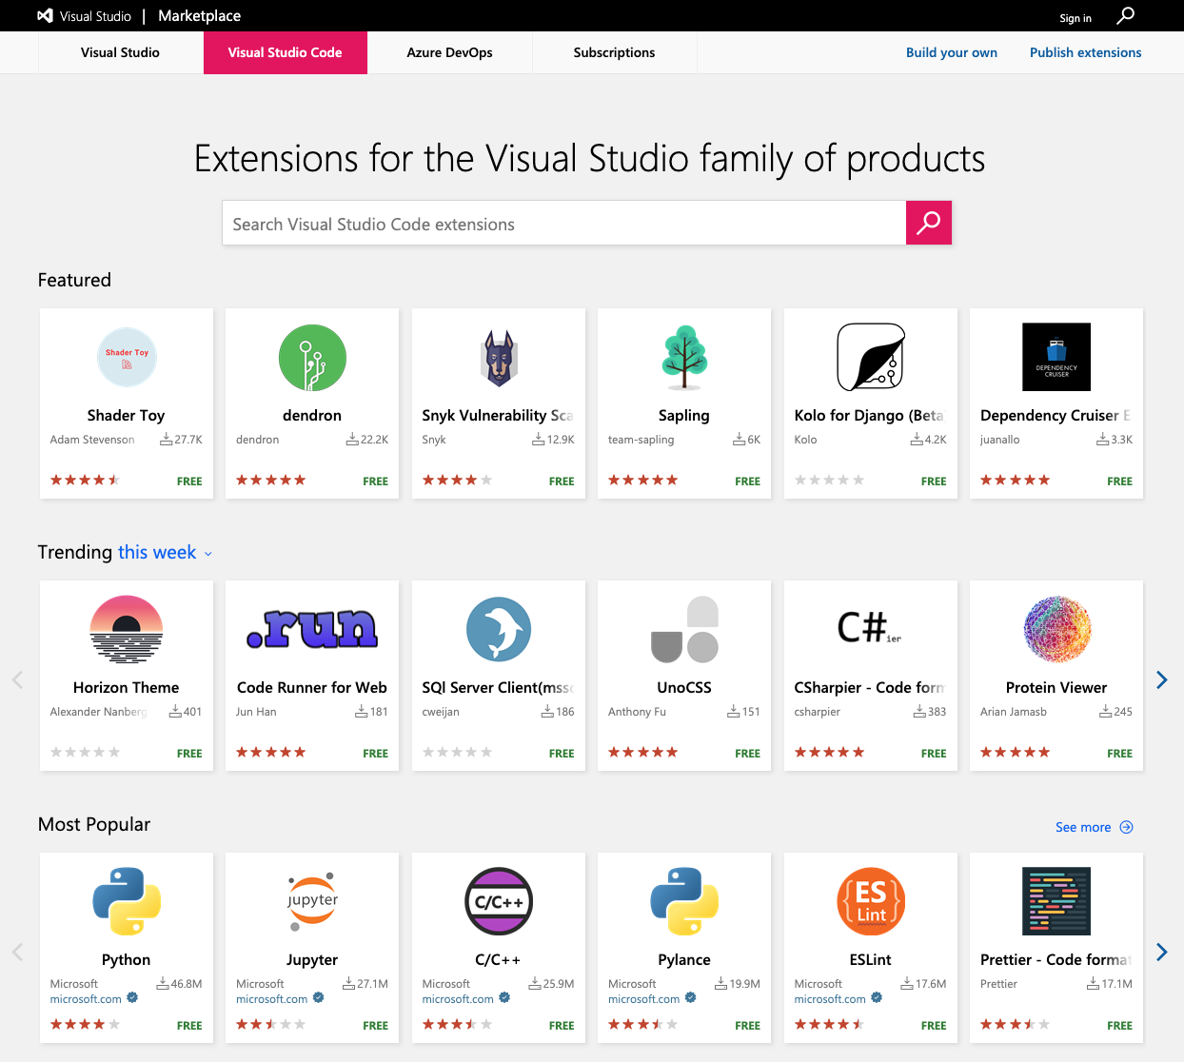Image resolution: width=1184 pixels, height=1062 pixels.
Task: Click the See more link
Action: point(1083,827)
